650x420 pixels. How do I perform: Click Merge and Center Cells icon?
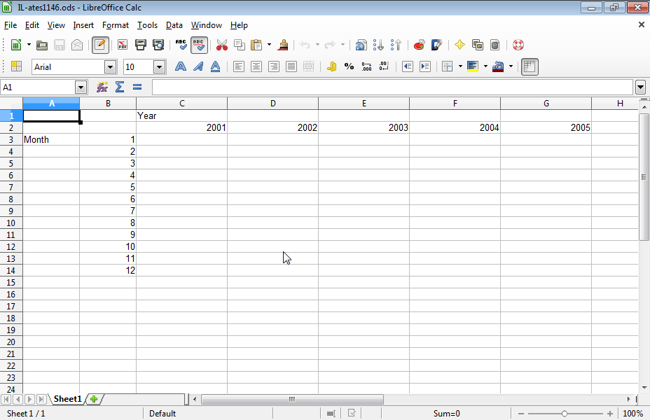point(309,66)
